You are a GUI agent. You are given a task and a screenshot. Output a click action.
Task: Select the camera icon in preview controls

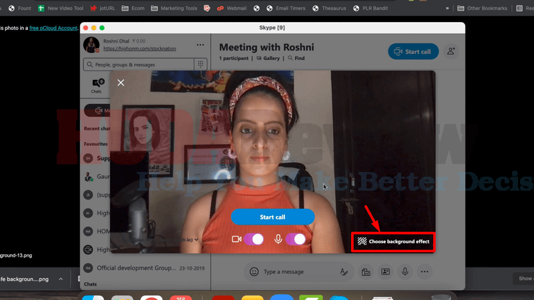click(236, 239)
